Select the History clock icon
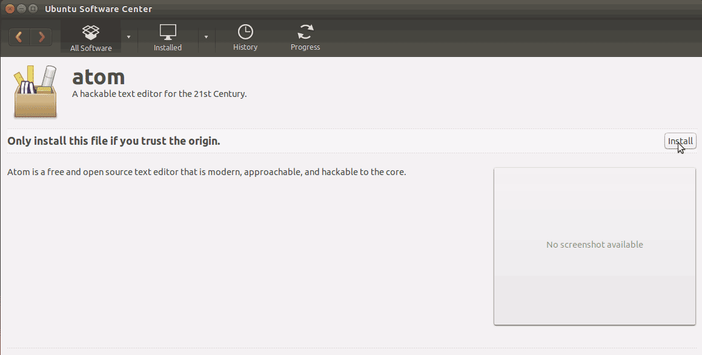This screenshot has height=355, width=702. coord(245,32)
